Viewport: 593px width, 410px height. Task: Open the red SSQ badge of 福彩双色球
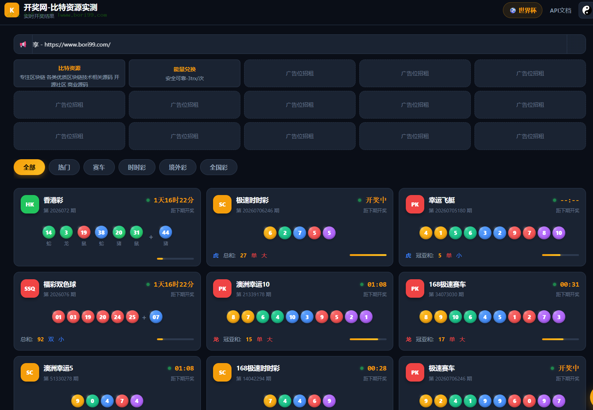click(30, 288)
